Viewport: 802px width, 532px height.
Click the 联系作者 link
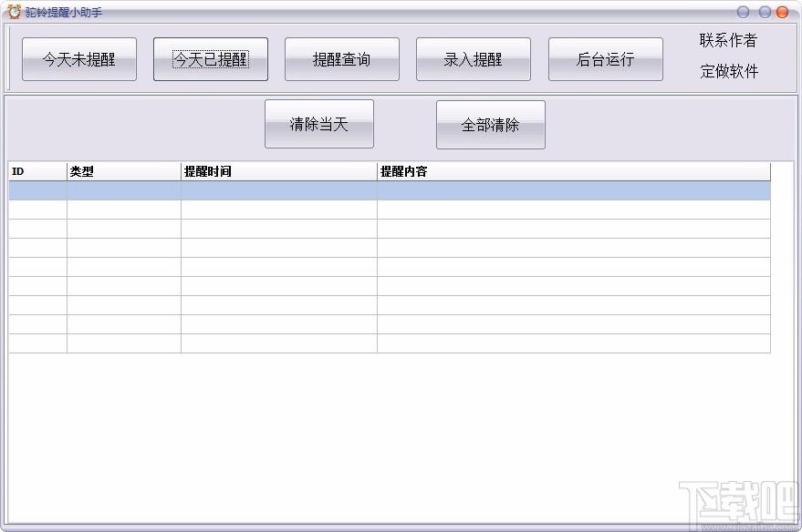728,40
